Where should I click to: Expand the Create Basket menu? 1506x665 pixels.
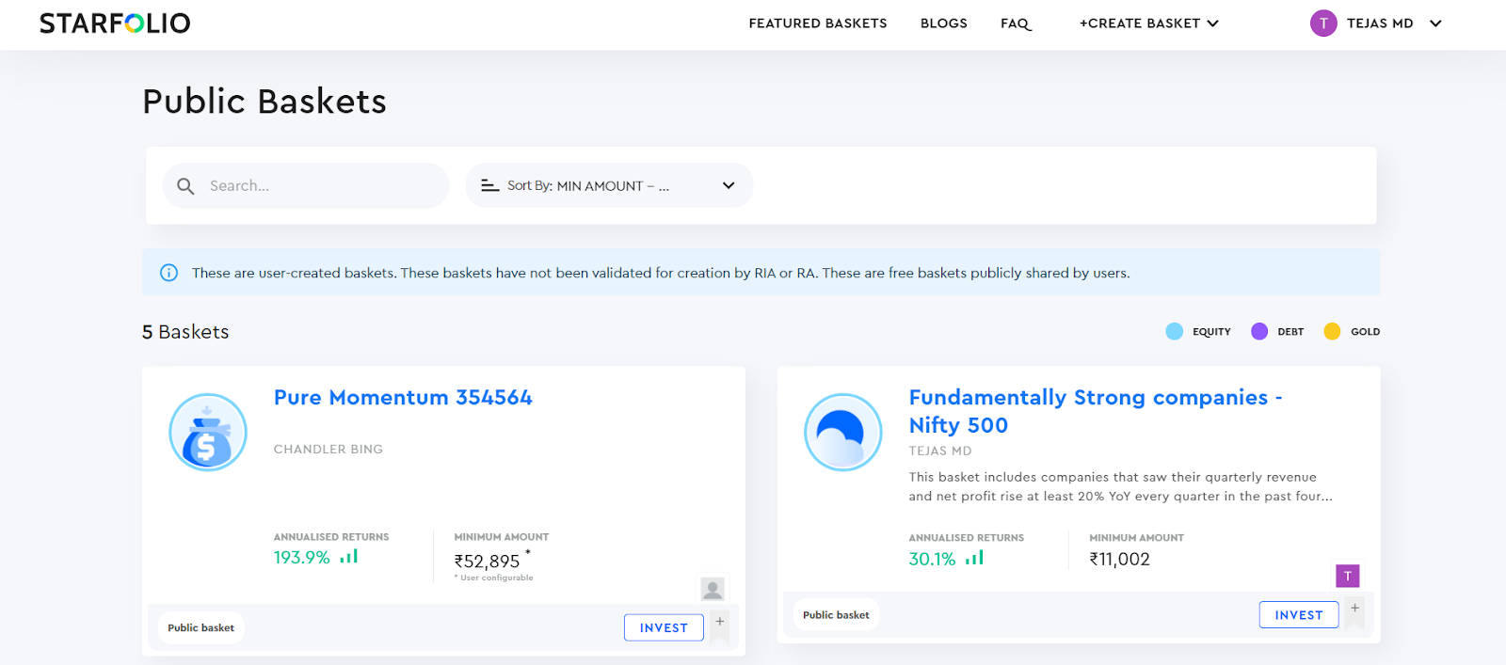point(1148,24)
